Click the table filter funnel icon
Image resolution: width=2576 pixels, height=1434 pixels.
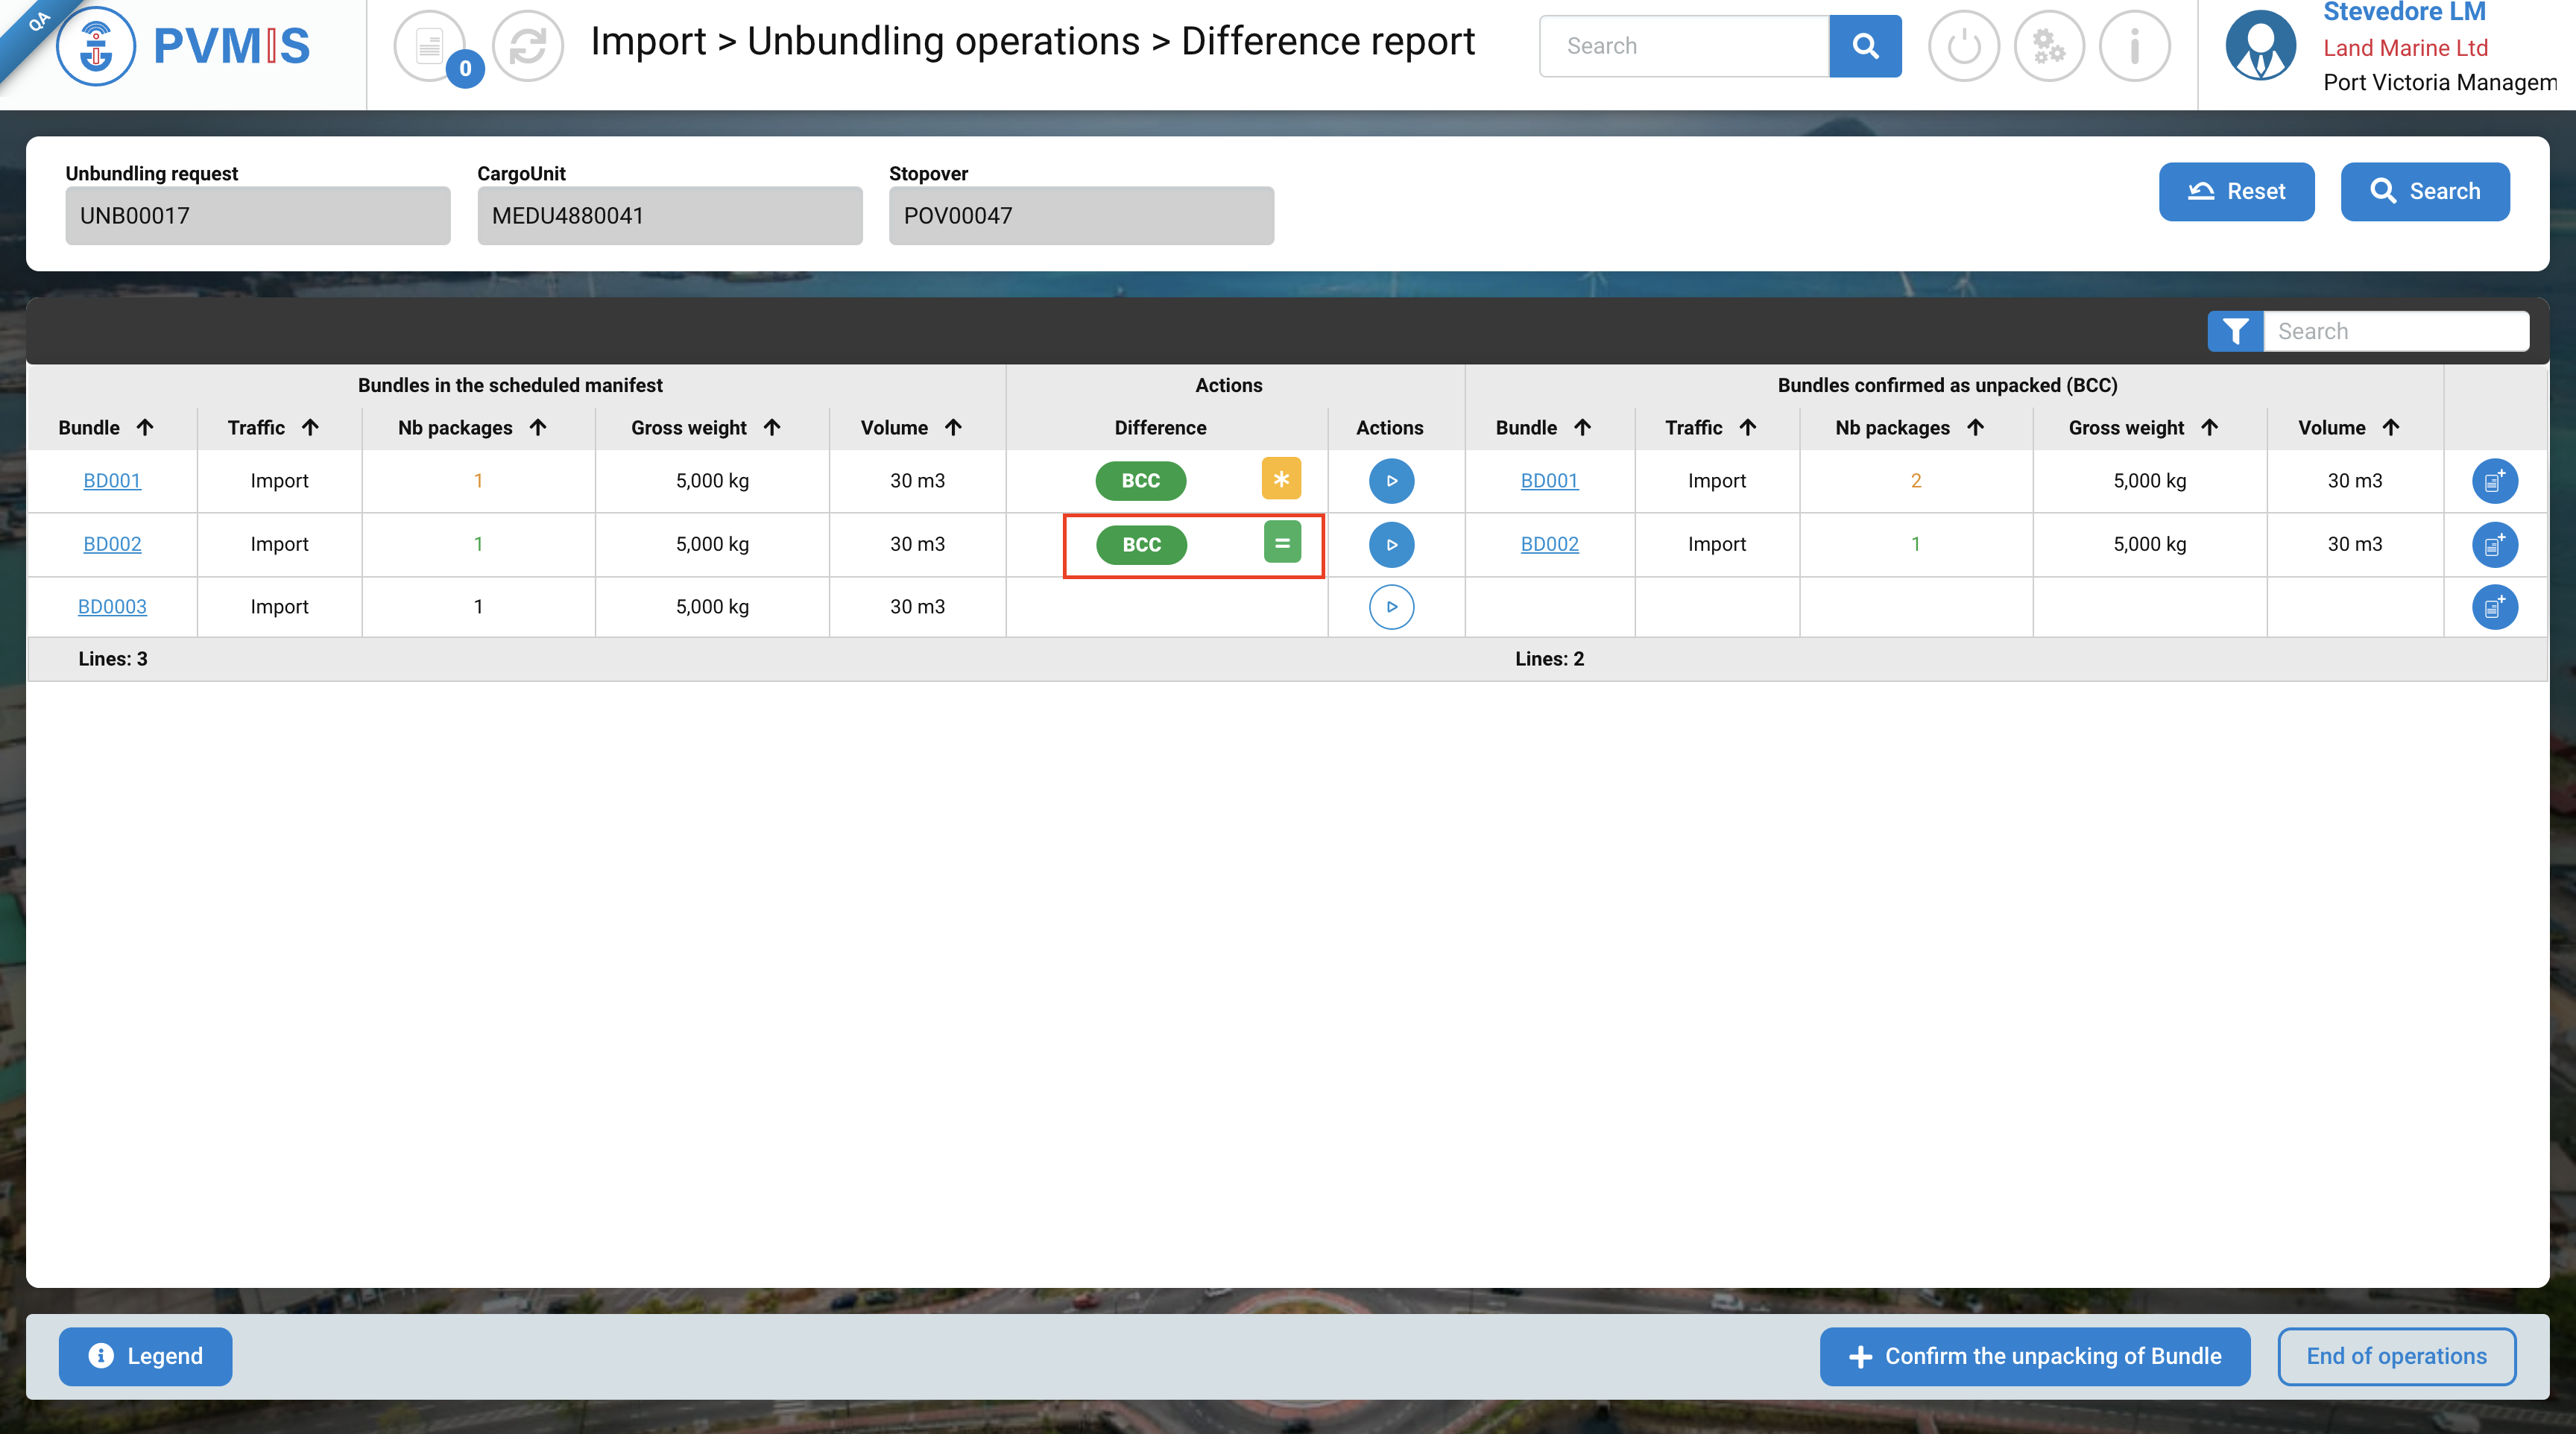2235,331
